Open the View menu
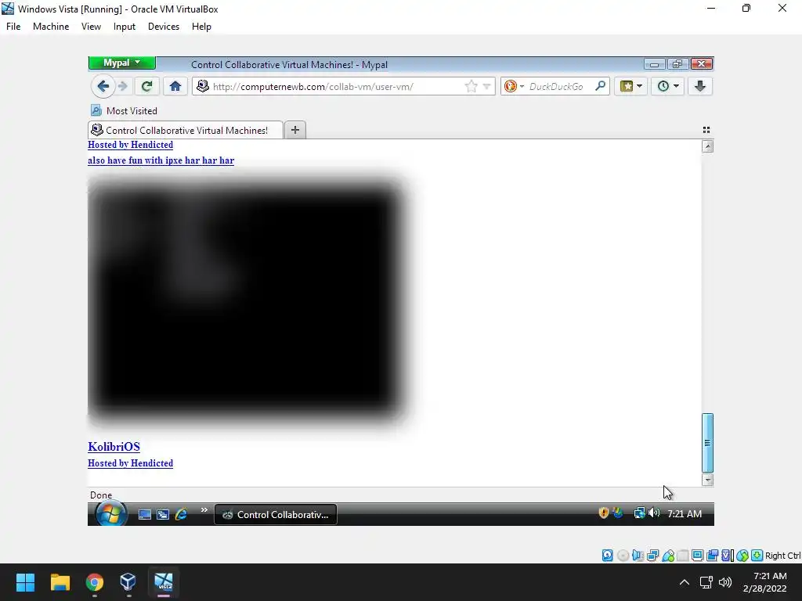The width and height of the screenshot is (802, 601). 91,27
